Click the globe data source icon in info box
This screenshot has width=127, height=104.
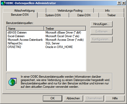tap(13, 82)
